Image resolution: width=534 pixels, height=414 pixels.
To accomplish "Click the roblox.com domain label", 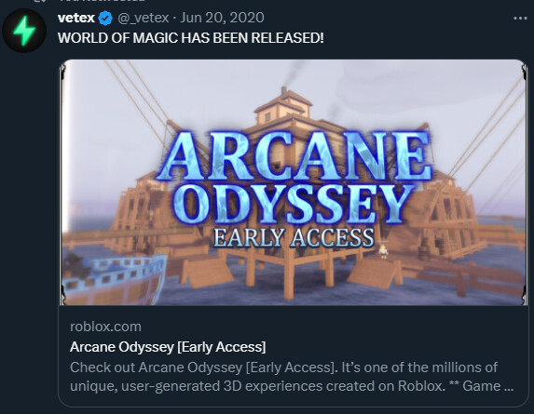I will tap(105, 327).
